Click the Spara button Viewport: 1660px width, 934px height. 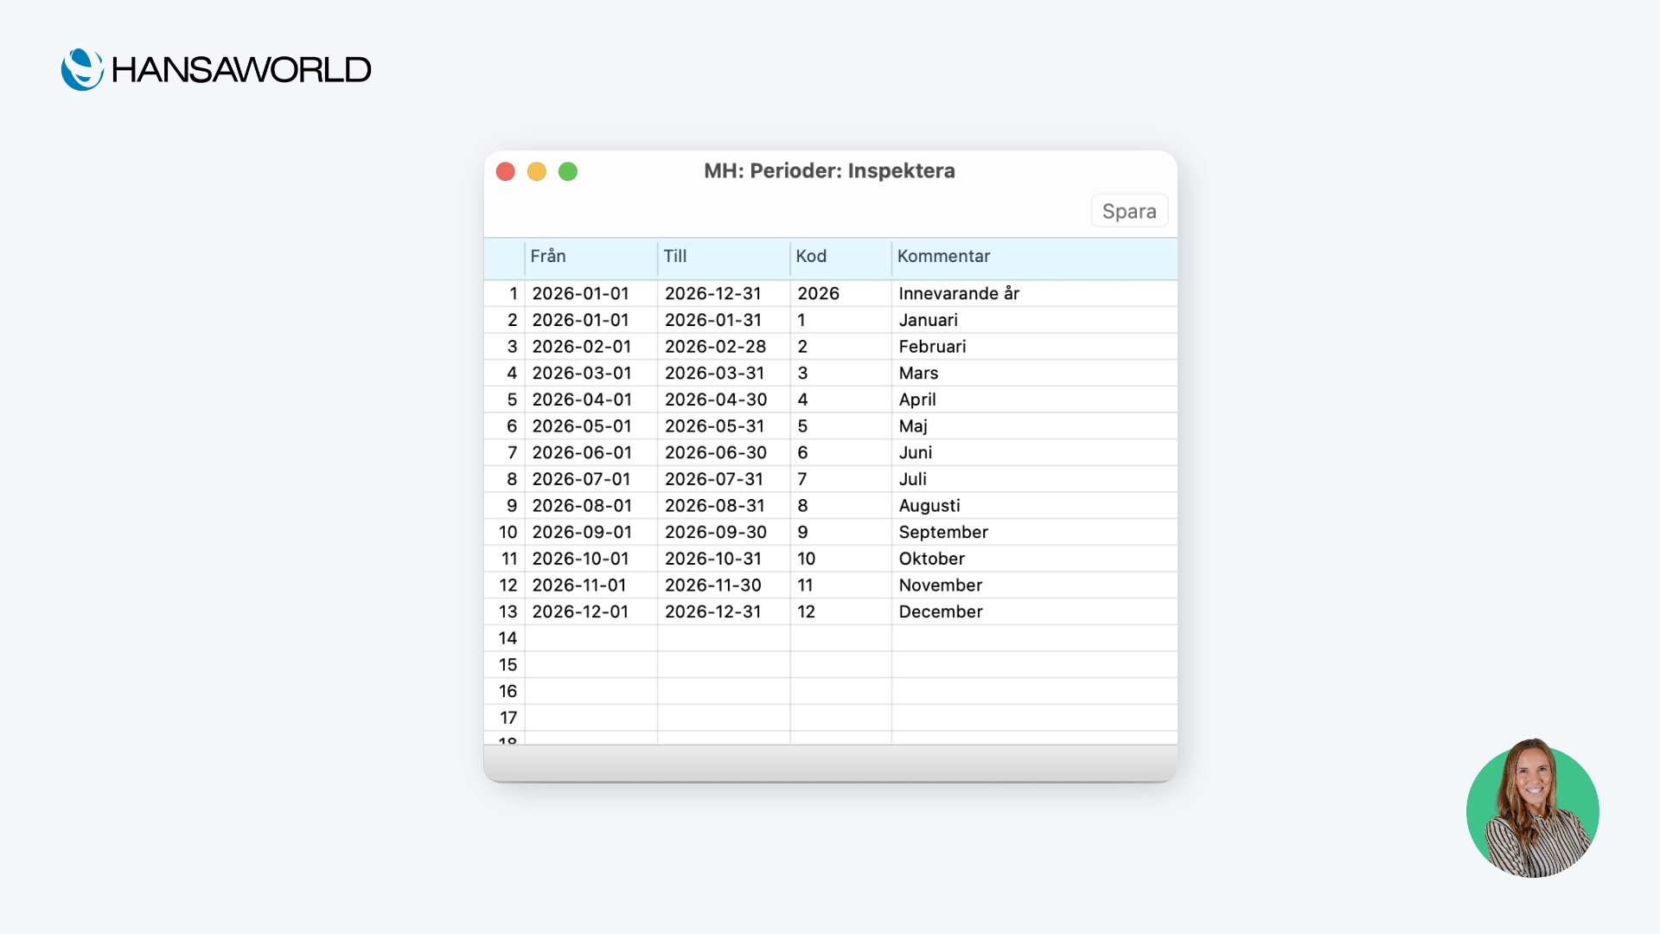1129,211
